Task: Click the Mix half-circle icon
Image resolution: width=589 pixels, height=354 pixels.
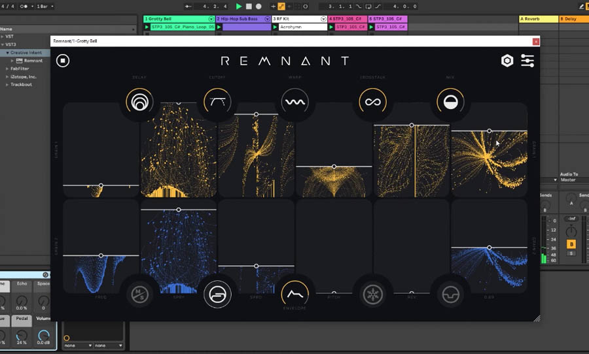Action: tap(450, 102)
